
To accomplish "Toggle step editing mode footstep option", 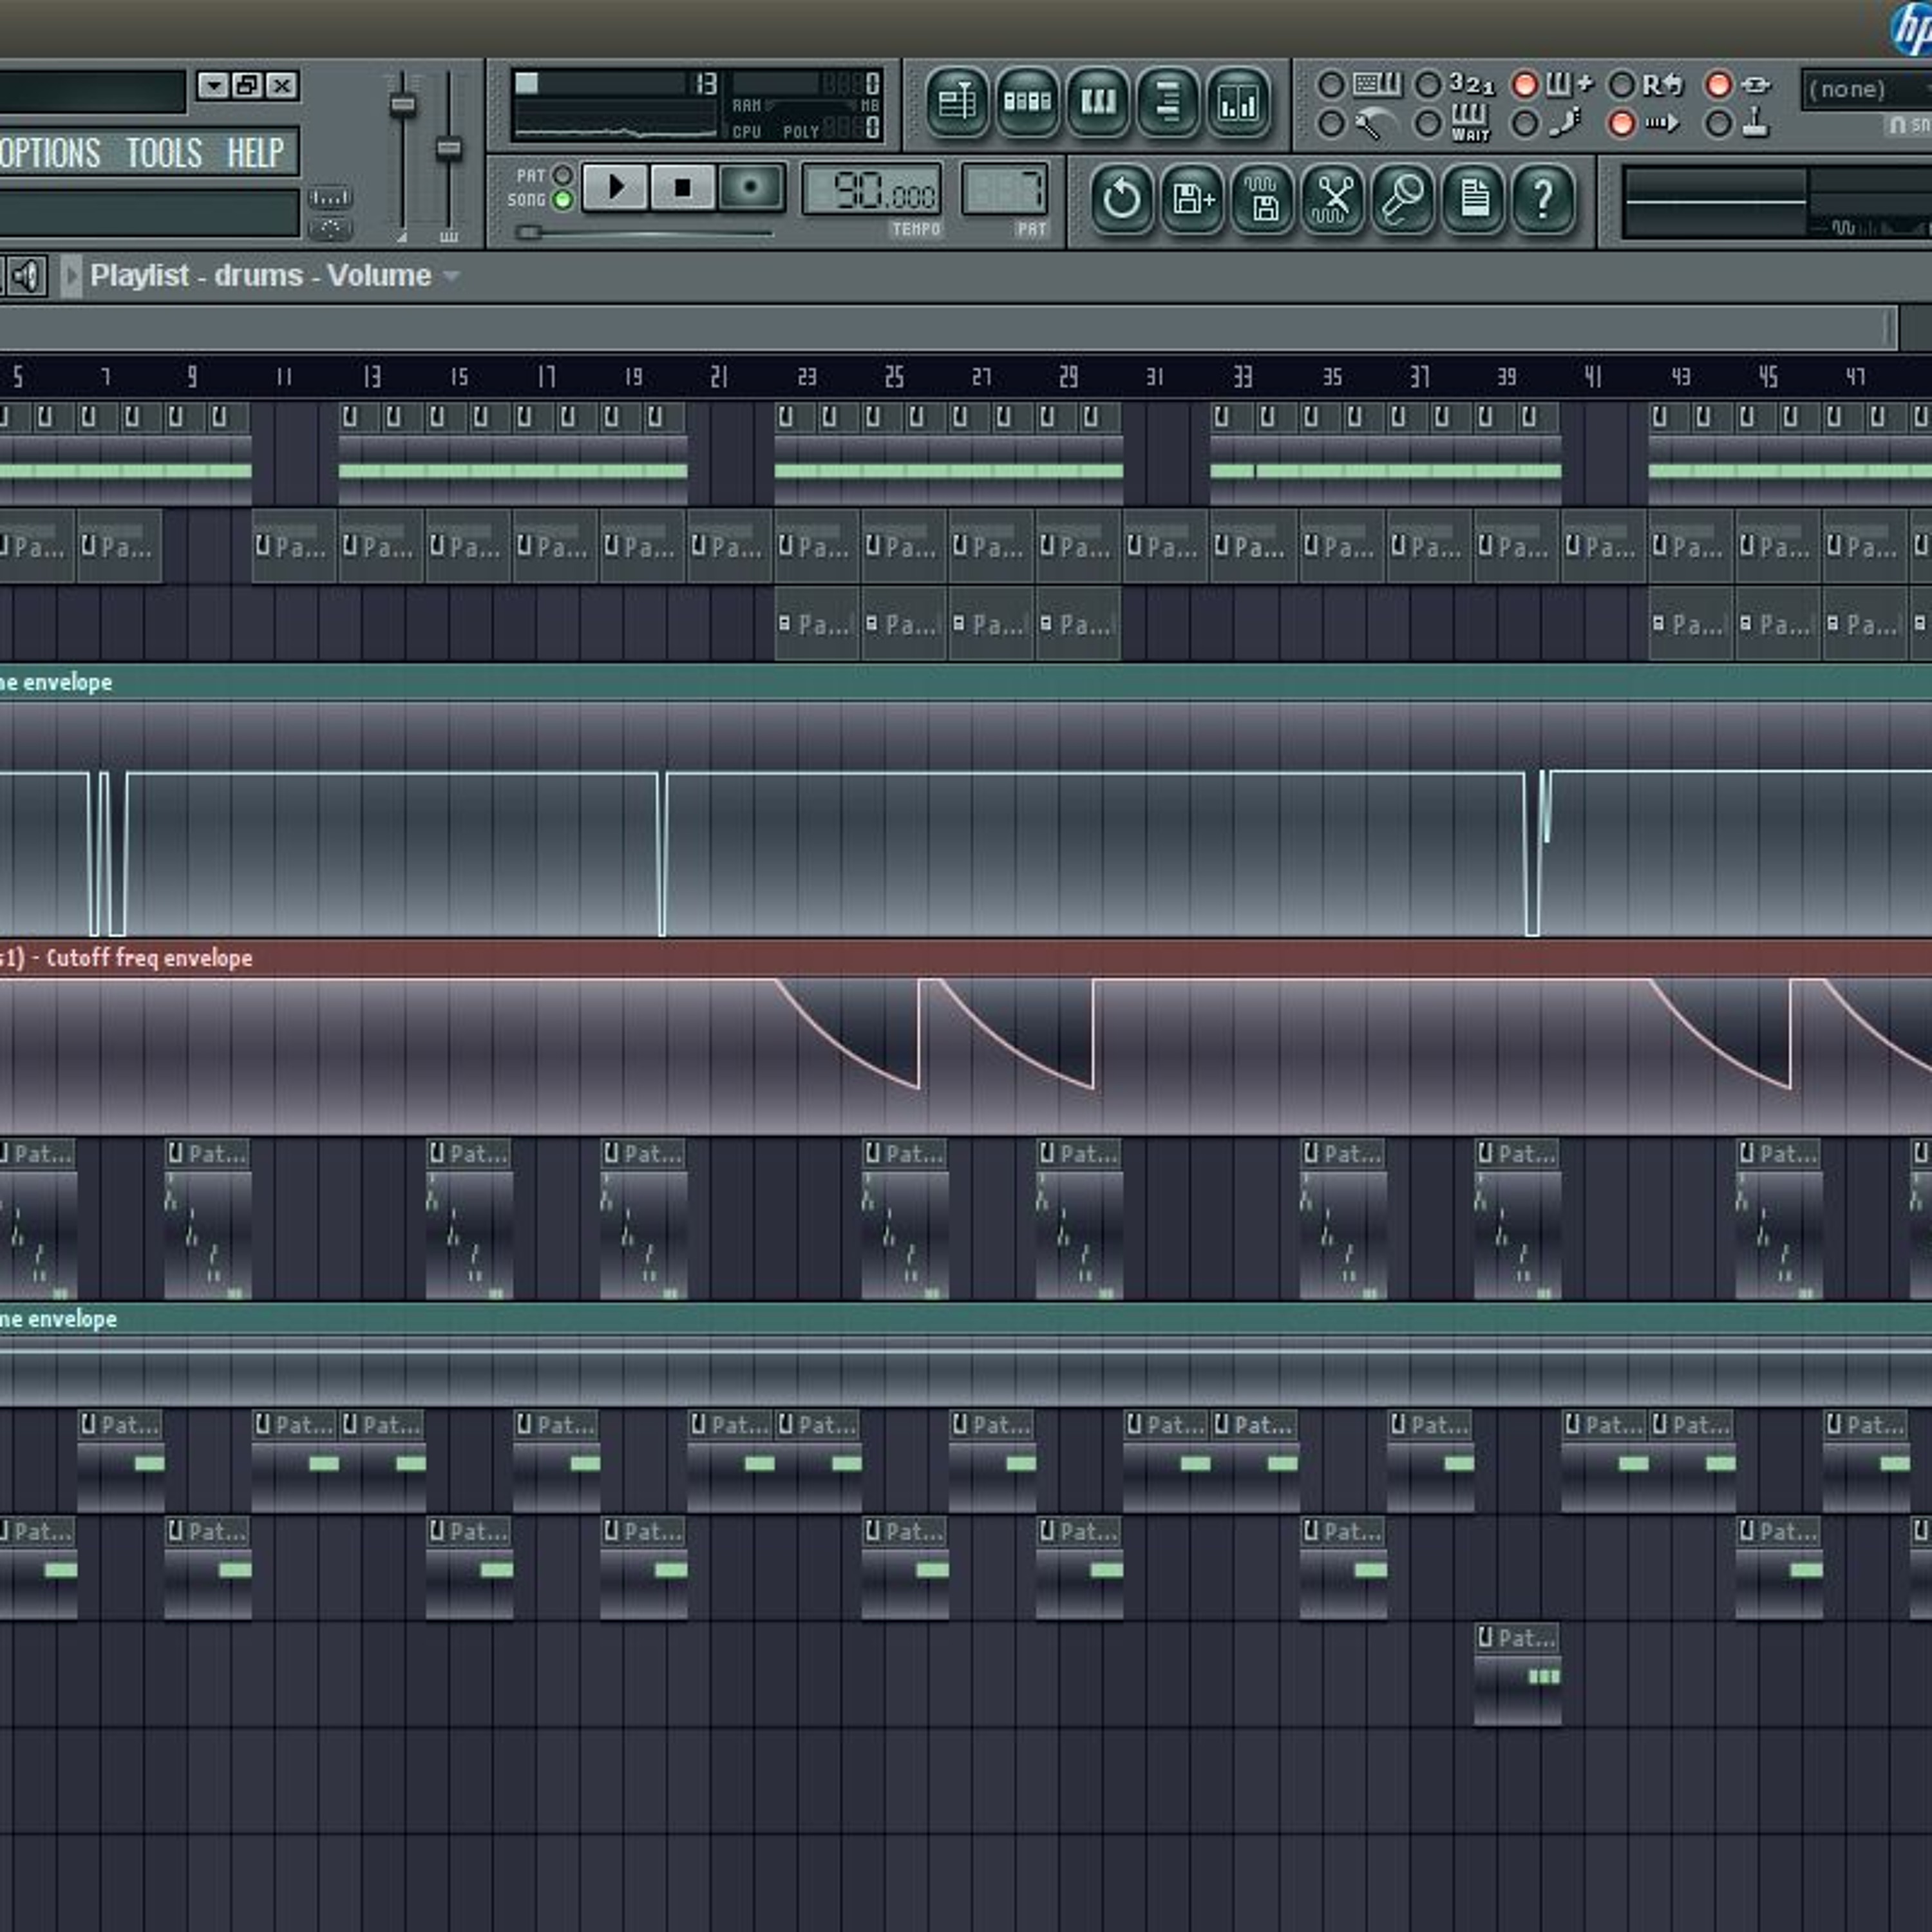I will pos(1525,124).
